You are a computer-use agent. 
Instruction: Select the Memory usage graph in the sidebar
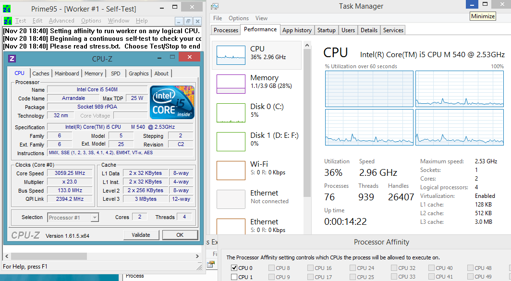coord(231,84)
